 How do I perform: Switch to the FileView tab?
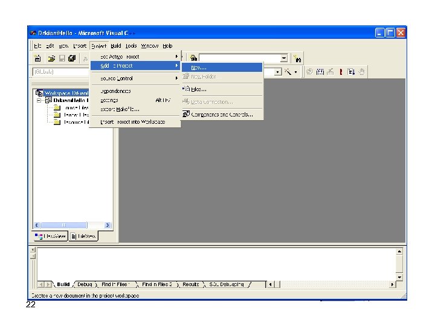click(83, 236)
